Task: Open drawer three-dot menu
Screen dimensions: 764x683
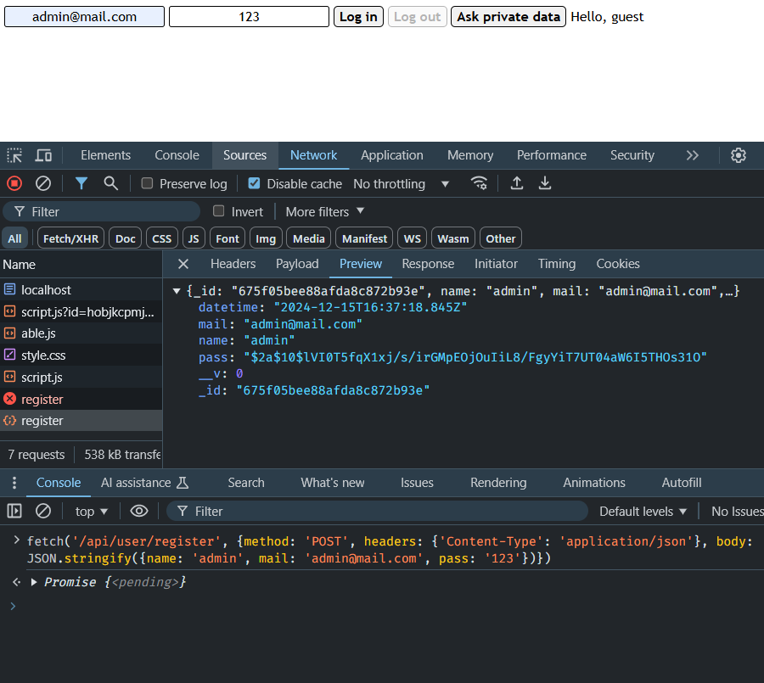Action: pyautogui.click(x=14, y=483)
